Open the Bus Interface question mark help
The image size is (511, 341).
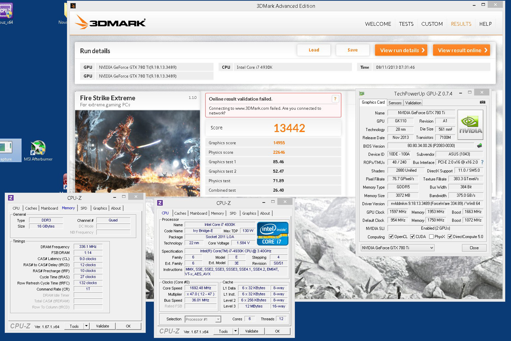pos(482,162)
